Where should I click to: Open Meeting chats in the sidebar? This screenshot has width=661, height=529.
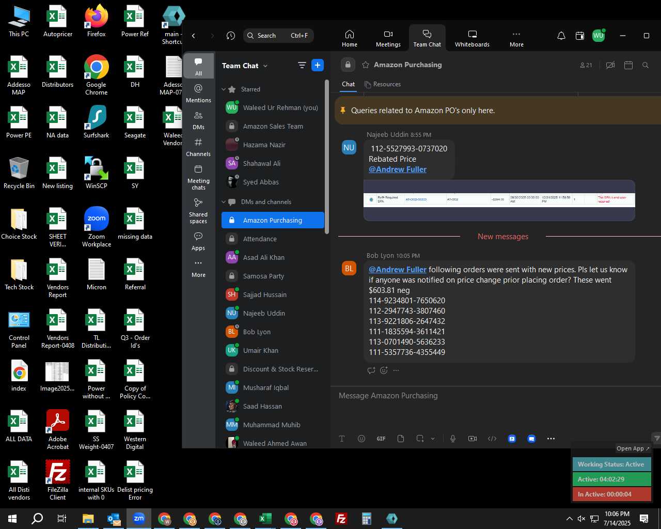tap(198, 177)
